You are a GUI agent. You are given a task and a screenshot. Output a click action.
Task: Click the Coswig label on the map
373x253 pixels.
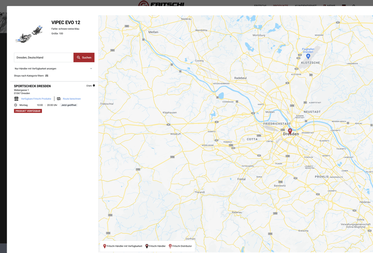tap(199, 61)
